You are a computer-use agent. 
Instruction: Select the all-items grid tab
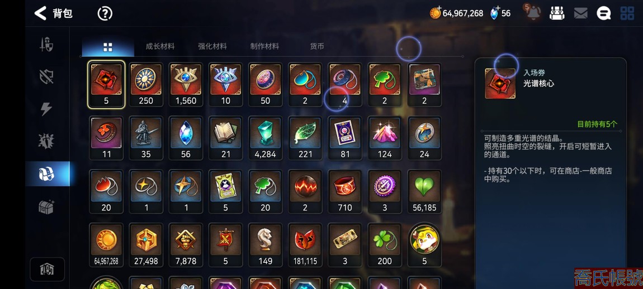(108, 47)
